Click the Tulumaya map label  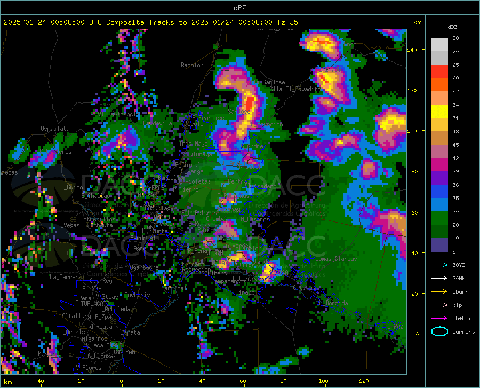point(199,154)
